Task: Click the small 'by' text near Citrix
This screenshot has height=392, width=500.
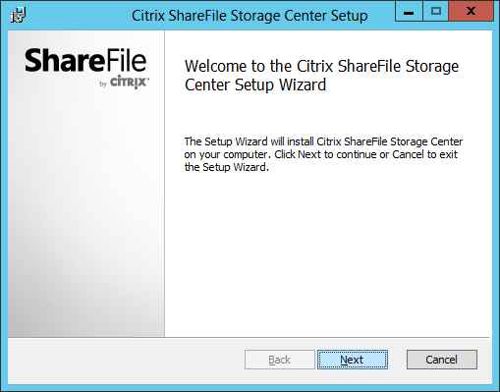Action: 103,84
